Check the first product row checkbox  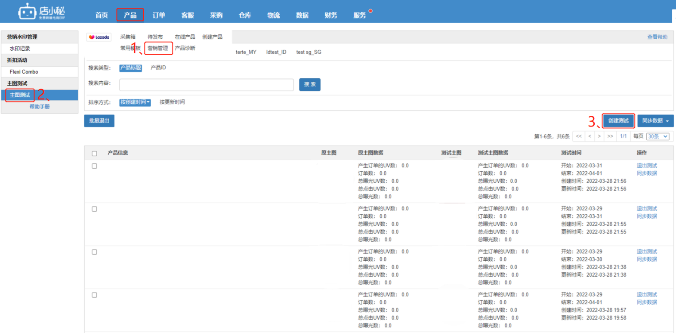(x=94, y=166)
